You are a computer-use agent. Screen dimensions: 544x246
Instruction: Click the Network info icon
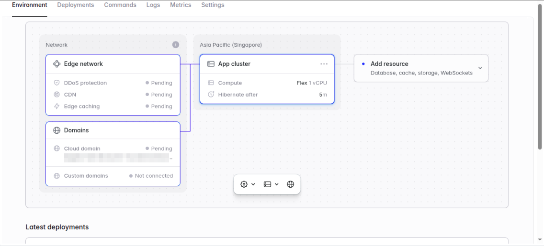pos(176,44)
